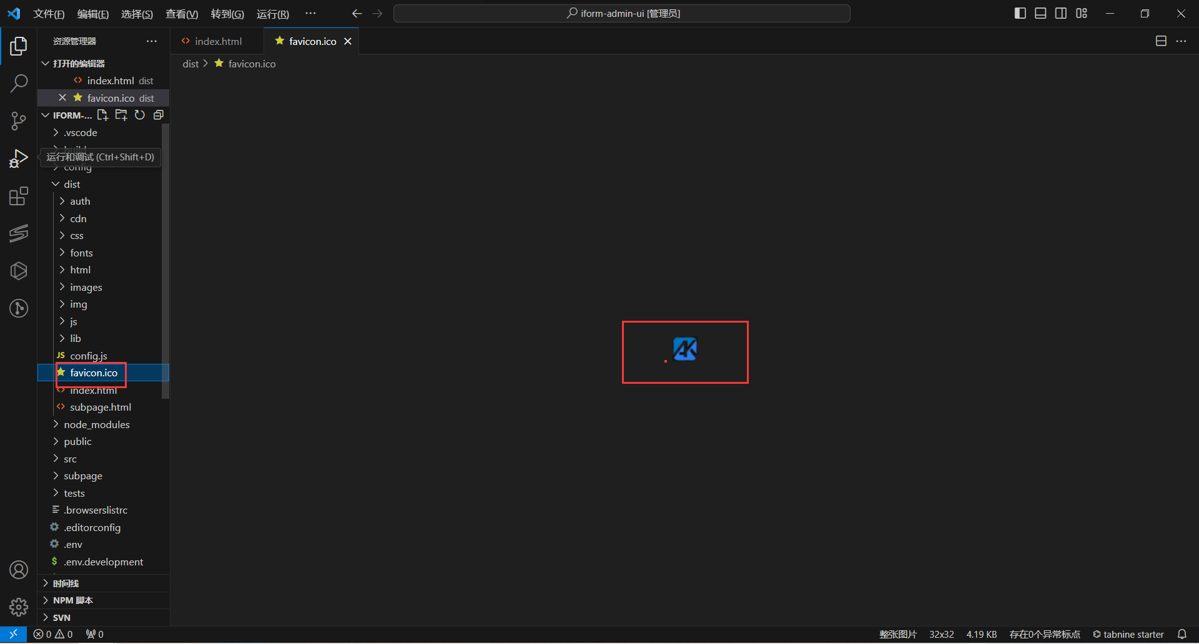Screen dimensions: 1199x644
Task: Open the 文件(F) menu
Action: [x=49, y=14]
